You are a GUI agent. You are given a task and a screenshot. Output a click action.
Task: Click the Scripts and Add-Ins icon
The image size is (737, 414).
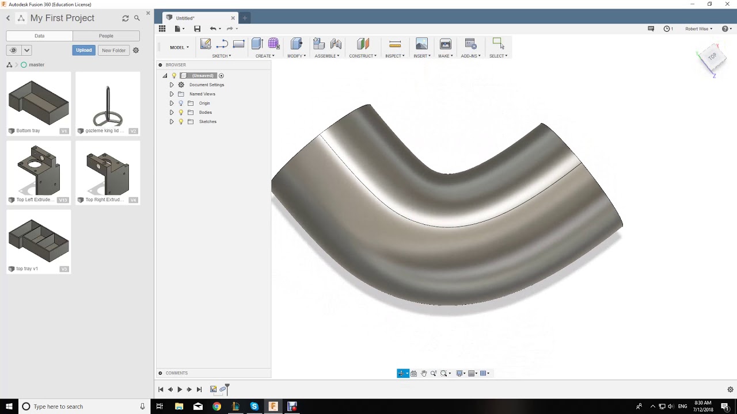[470, 44]
